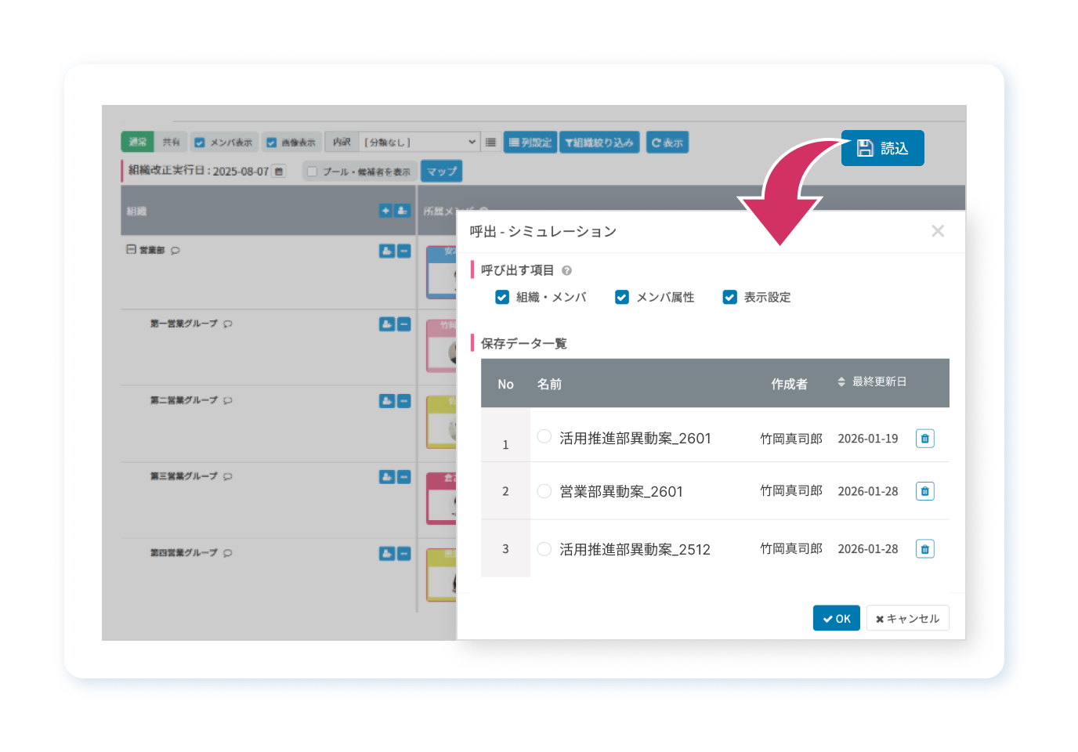This screenshot has width=1078, height=752.
Task: Open calendar icon beside 2025-08-07 date
Action: [279, 171]
